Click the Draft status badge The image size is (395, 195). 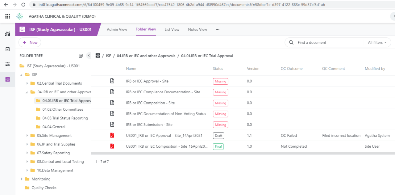218,136
